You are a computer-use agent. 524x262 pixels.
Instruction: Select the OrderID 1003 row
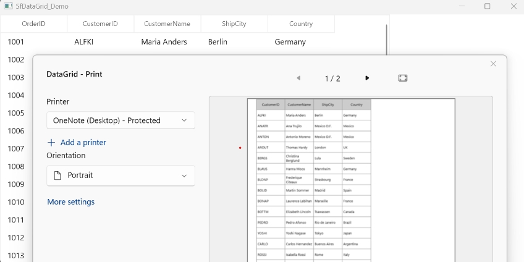click(15, 77)
